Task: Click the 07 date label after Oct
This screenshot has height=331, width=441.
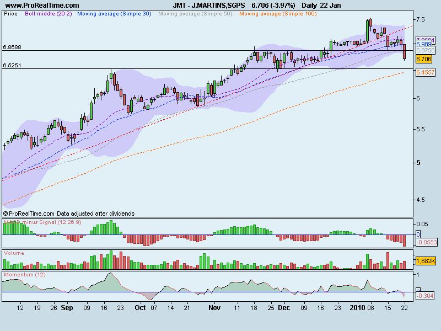Action: [154, 308]
